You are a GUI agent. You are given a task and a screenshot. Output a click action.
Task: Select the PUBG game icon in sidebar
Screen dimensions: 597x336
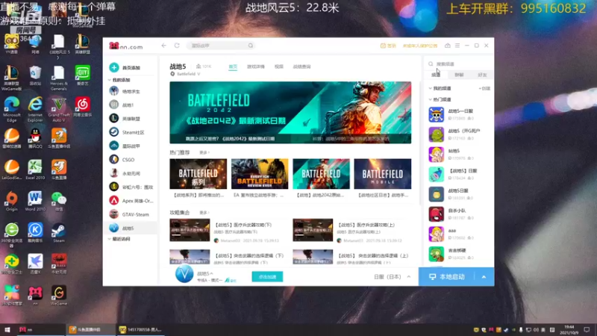pyautogui.click(x=114, y=91)
